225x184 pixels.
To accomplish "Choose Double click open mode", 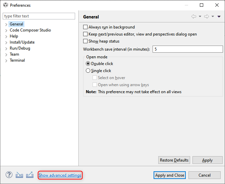I will click(88, 64).
